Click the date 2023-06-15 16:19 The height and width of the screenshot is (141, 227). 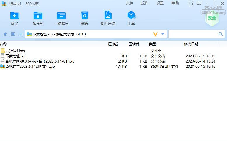point(200,56)
